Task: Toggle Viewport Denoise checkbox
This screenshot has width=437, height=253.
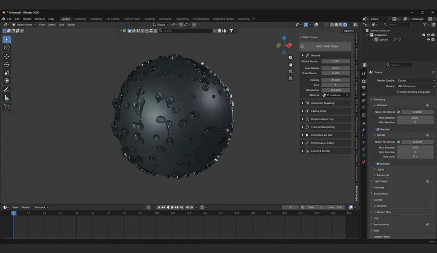Action: tap(378, 129)
